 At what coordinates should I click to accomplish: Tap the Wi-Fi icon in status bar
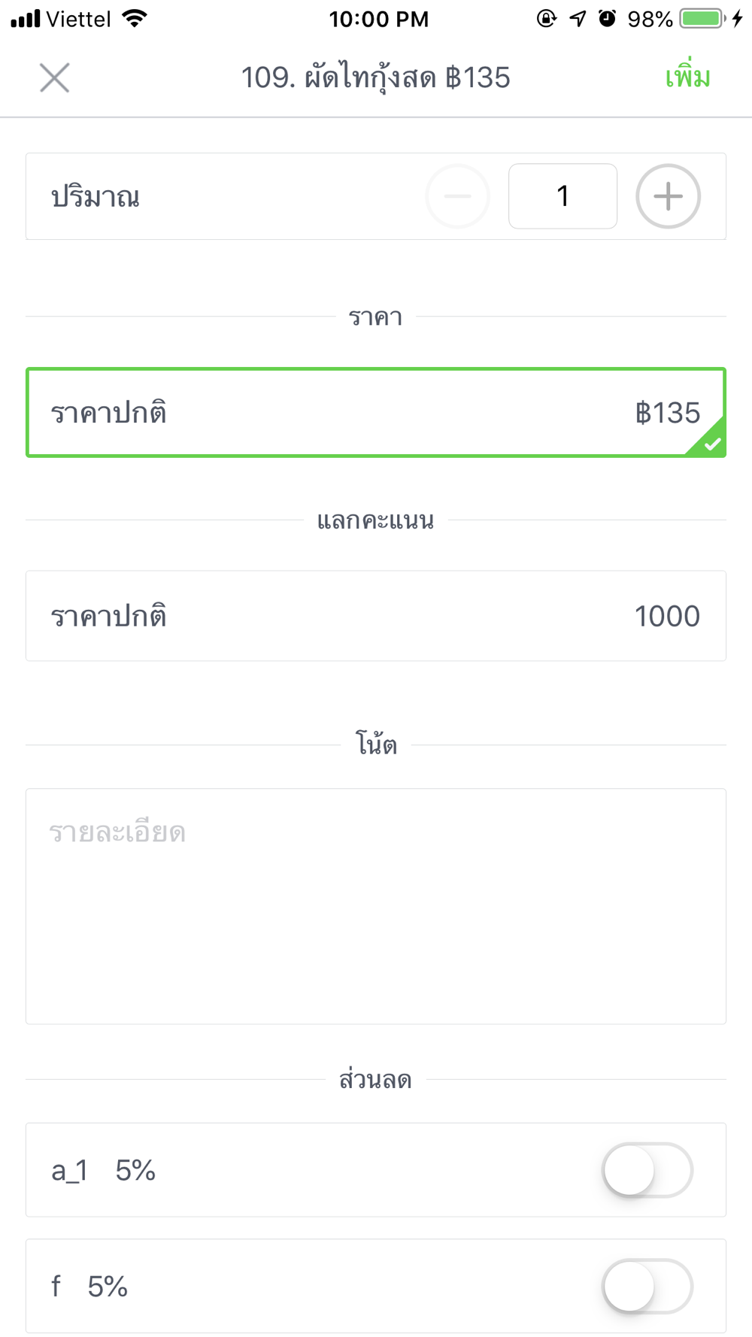(135, 19)
